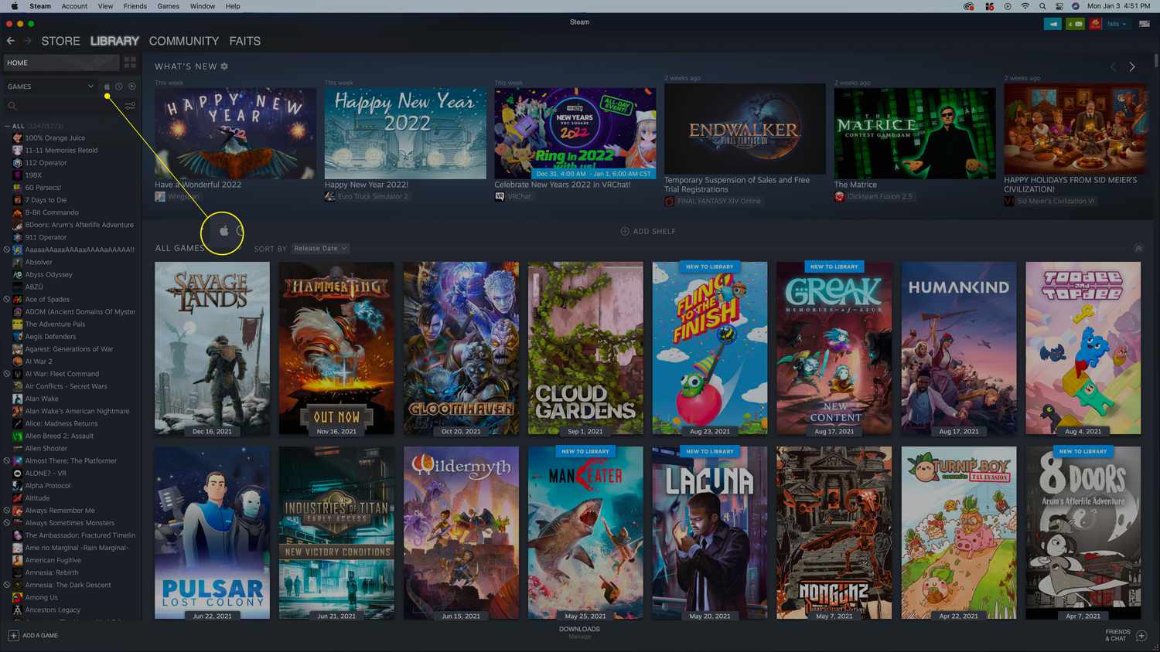Toggle the recent activity clock filter

click(x=119, y=87)
